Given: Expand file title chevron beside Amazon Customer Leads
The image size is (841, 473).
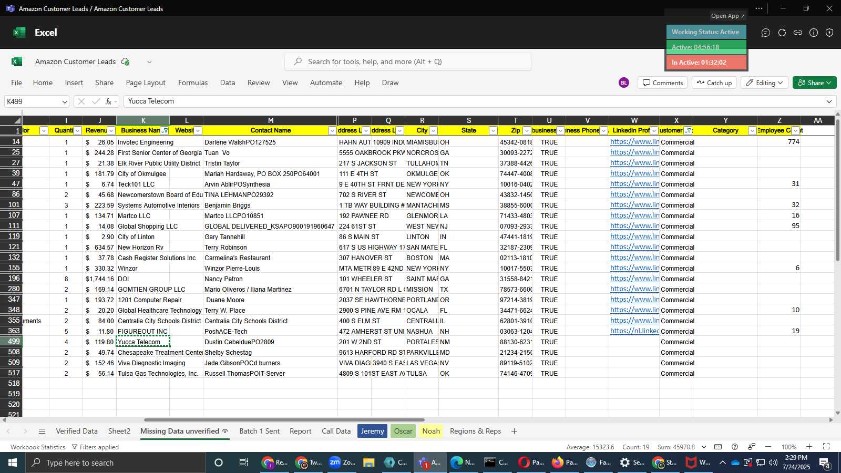Looking at the screenshot, I should 149,61.
